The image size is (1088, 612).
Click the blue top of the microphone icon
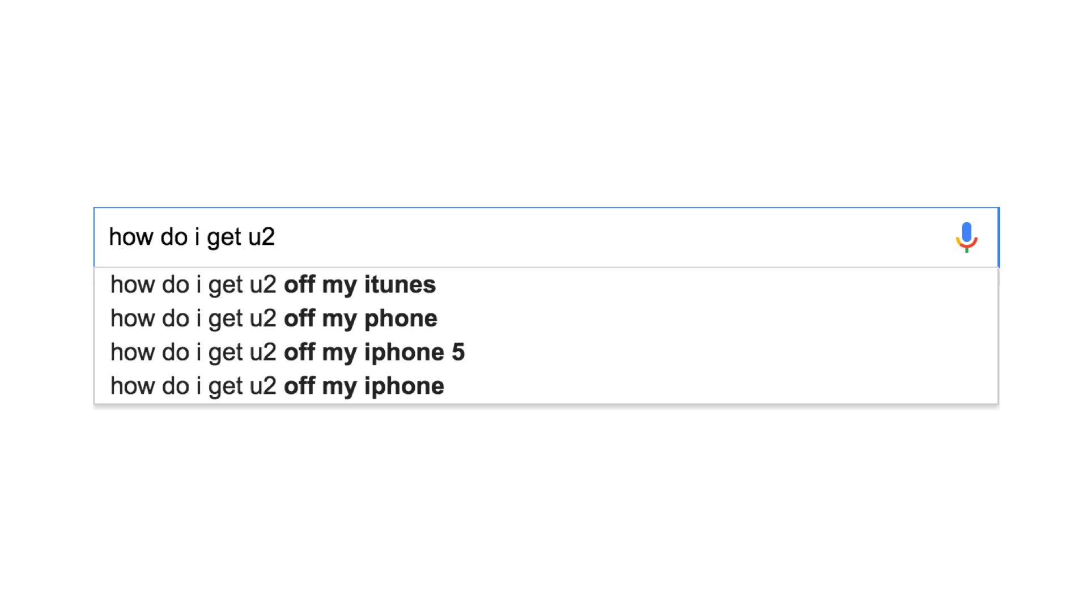point(967,231)
